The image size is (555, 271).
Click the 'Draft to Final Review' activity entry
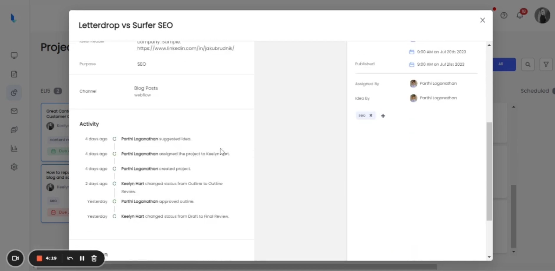(x=175, y=216)
